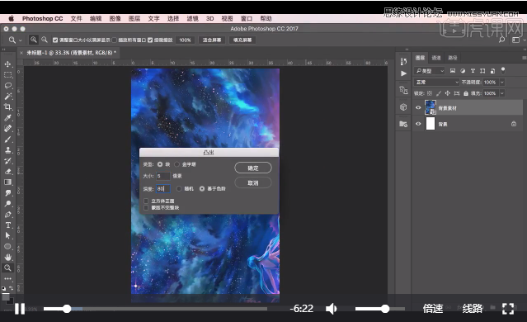Select the Lasso tool
This screenshot has height=322, width=527.
7,86
